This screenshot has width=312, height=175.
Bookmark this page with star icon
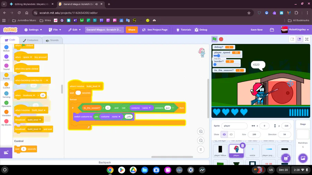pyautogui.click(x=249, y=13)
